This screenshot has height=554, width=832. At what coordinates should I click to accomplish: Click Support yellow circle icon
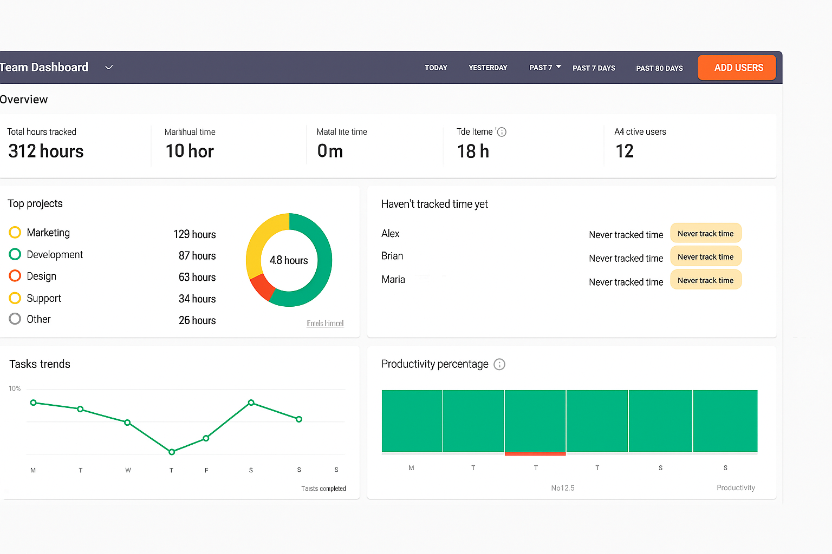(15, 298)
